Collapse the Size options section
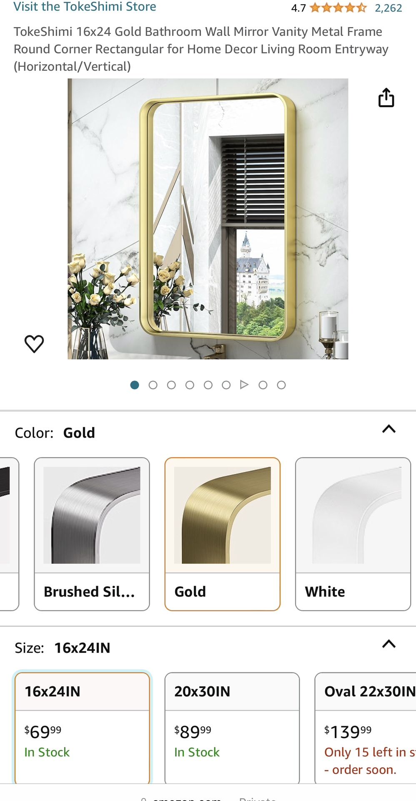 click(x=388, y=644)
